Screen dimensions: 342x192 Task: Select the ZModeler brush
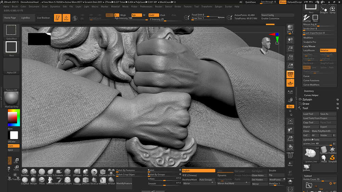pyautogui.click(x=103, y=173)
